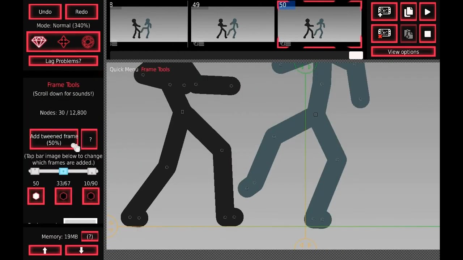The width and height of the screenshot is (463, 260).
Task: Play the animation
Action: pyautogui.click(x=428, y=12)
